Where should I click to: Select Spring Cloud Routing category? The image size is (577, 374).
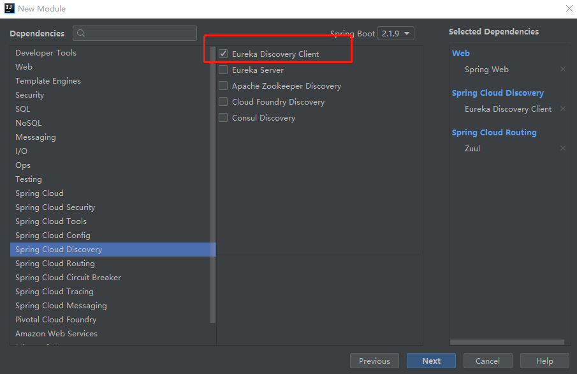[55, 264]
